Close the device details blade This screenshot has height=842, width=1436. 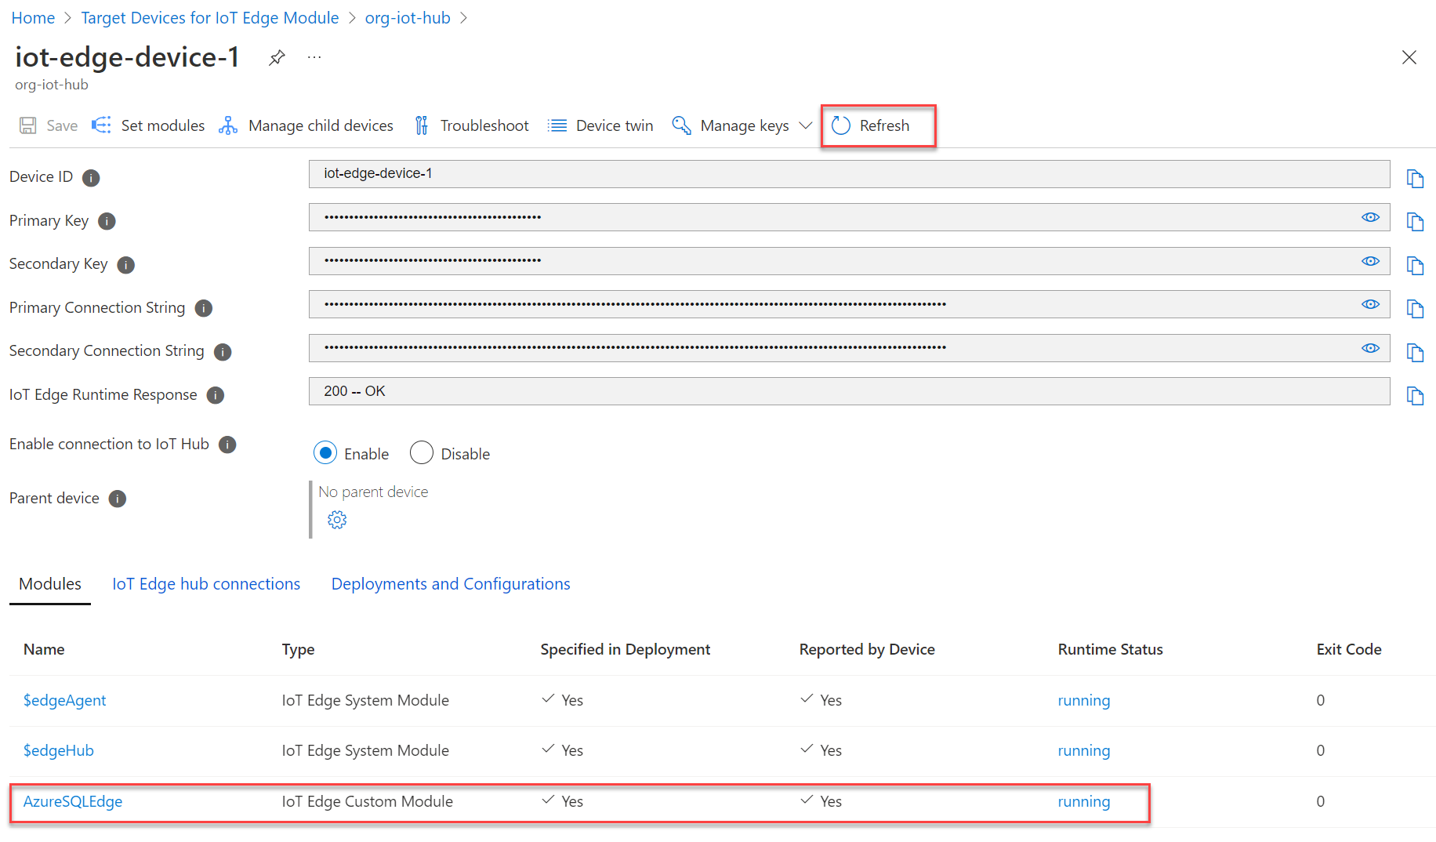[x=1409, y=57]
